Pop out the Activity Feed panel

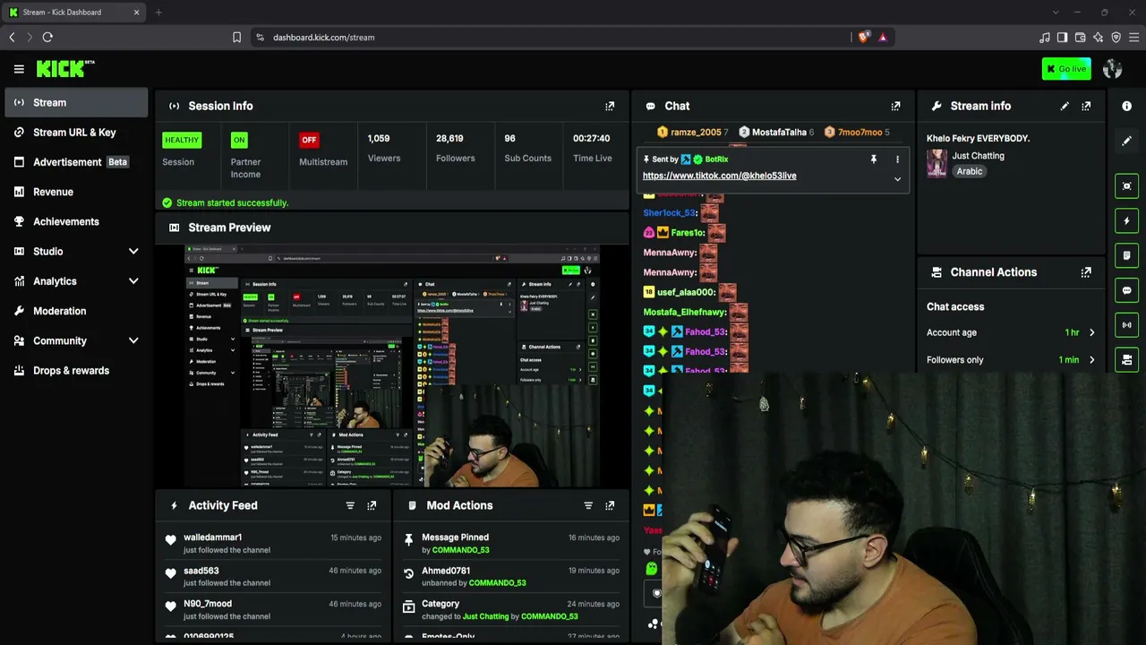tap(372, 505)
